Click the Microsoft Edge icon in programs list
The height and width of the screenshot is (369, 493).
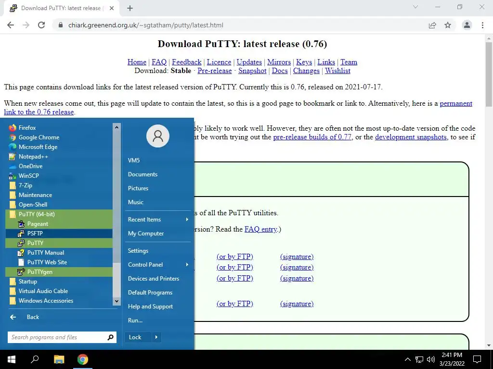point(13,147)
